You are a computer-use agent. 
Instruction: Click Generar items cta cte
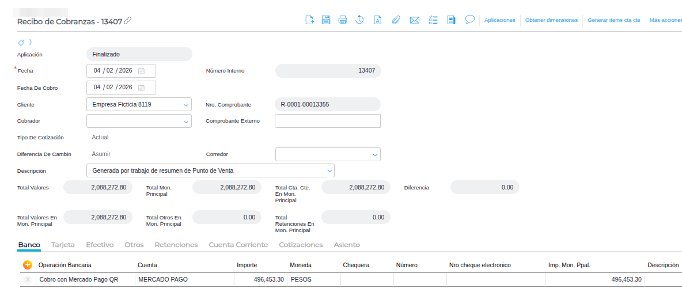pos(613,20)
